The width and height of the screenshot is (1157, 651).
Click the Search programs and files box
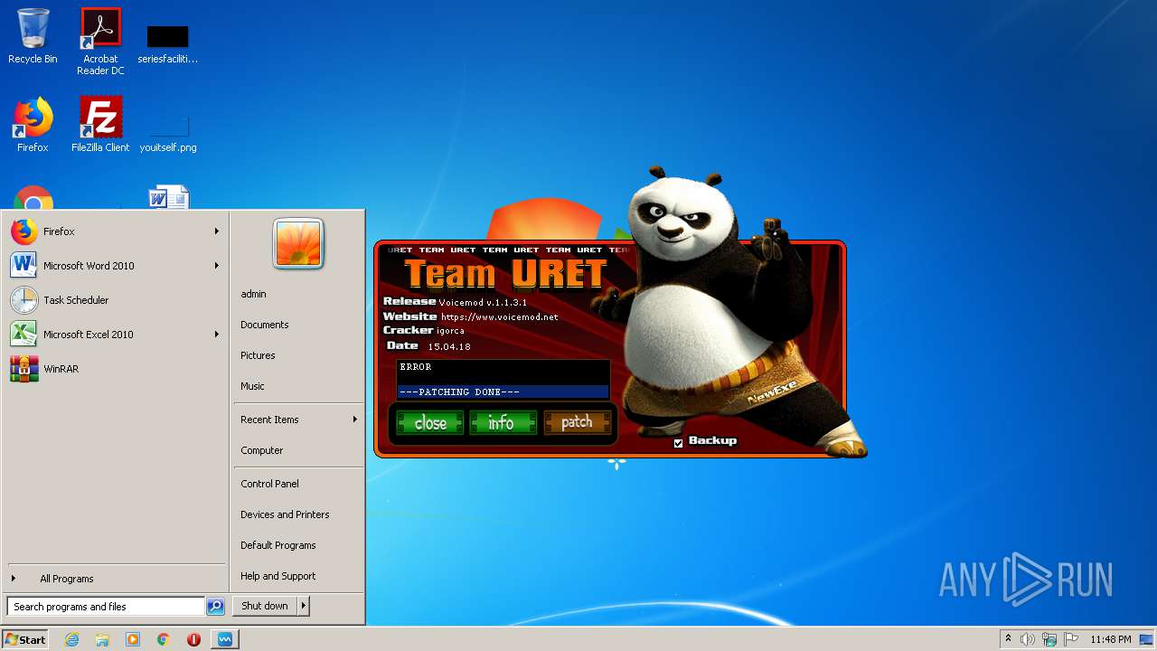coord(106,607)
